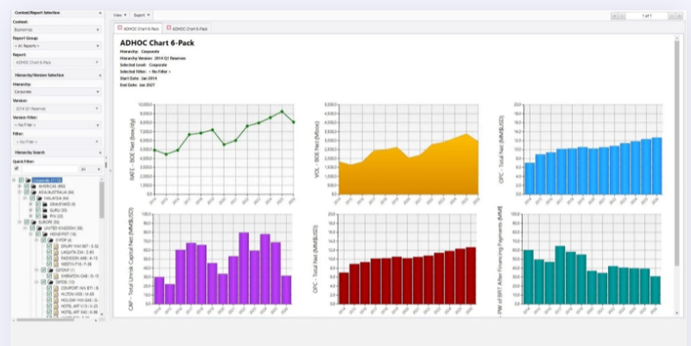Screen dimensions: 691x346
Task: Open the Version dropdown showing 2014 Q1 Reserves
Action: tap(57, 108)
